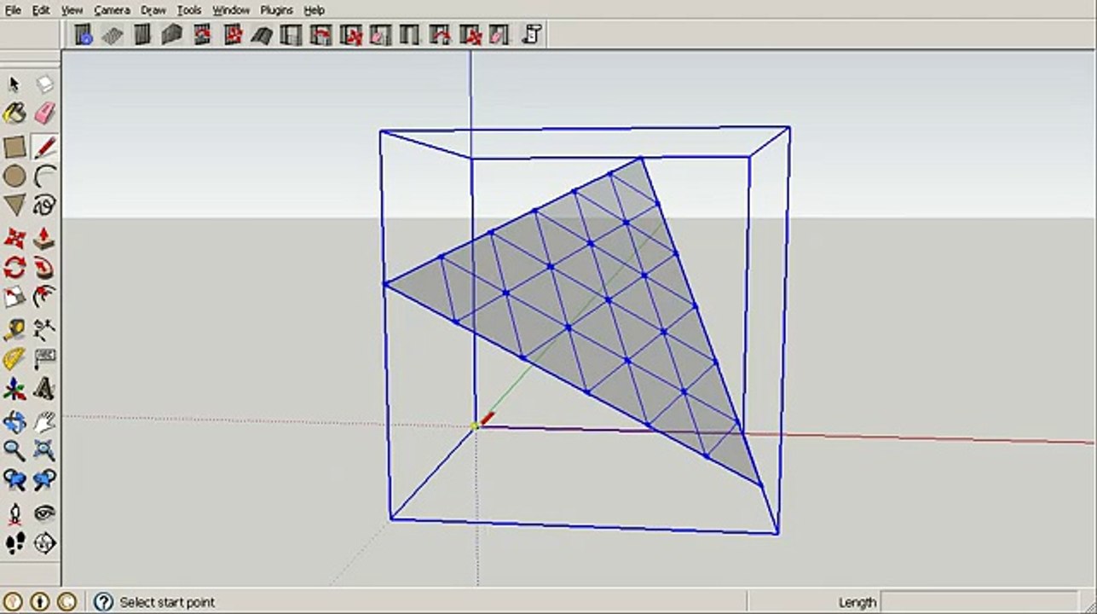Click the 'Length' label in status bar

pos(857,602)
